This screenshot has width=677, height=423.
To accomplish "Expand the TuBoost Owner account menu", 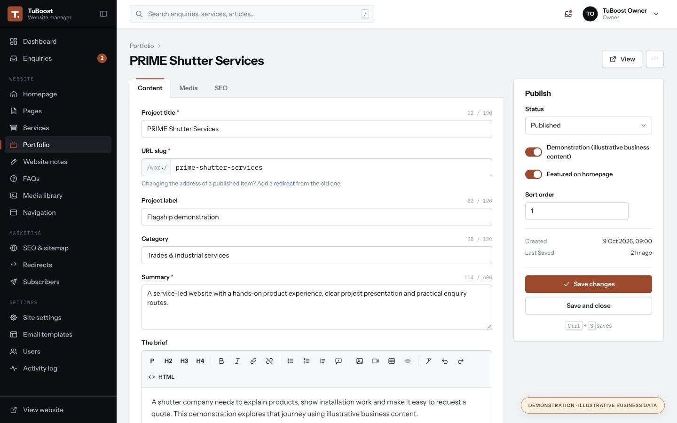I will [x=621, y=14].
